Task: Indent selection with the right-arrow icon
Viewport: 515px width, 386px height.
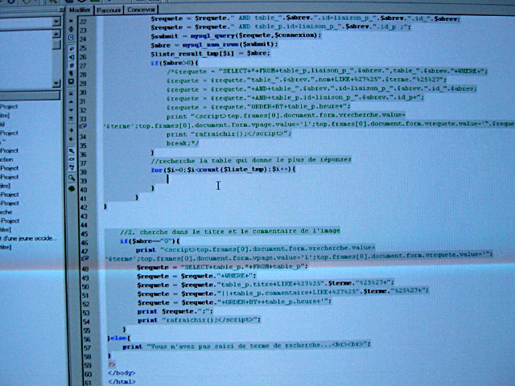Action: click(71, 130)
